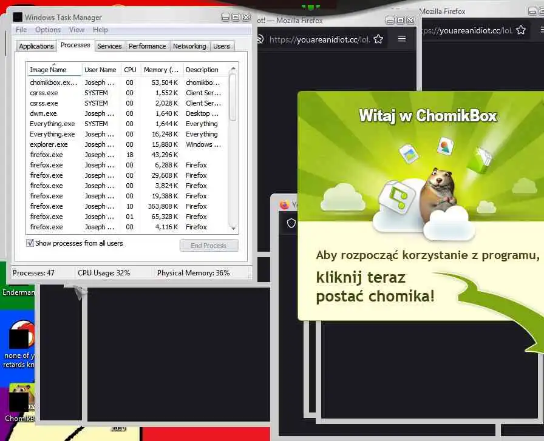
Task: Switch to the Applications tab
Action: (36, 46)
